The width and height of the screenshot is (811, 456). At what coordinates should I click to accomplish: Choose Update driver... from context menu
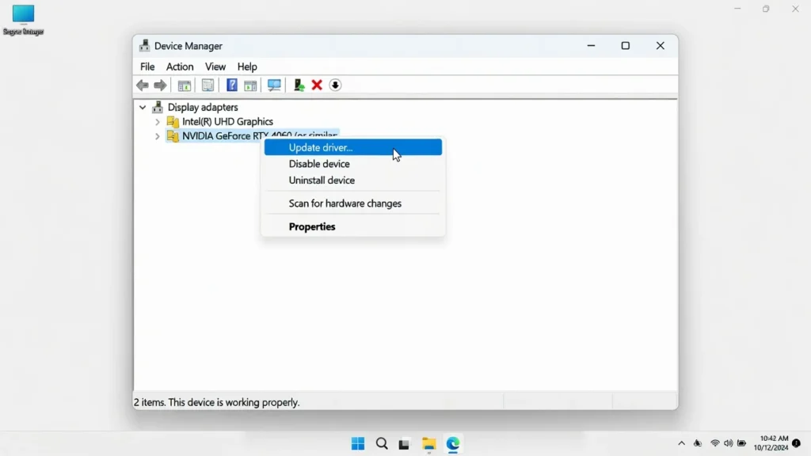click(353, 147)
